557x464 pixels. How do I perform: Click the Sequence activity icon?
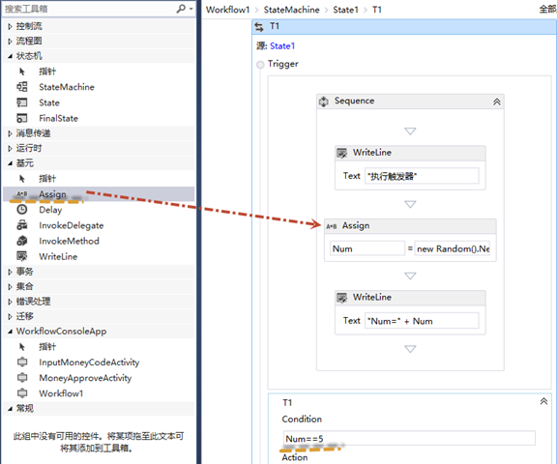coord(323,101)
